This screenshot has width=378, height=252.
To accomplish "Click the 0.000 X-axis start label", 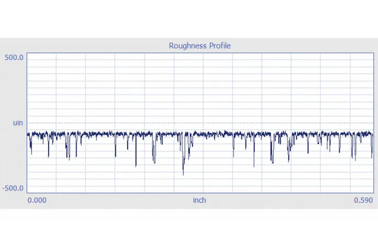I will tap(37, 200).
